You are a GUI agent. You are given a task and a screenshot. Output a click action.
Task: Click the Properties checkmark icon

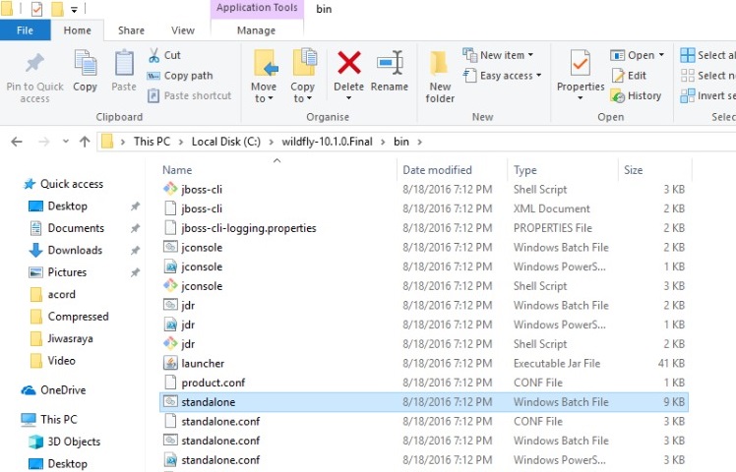pyautogui.click(x=581, y=63)
